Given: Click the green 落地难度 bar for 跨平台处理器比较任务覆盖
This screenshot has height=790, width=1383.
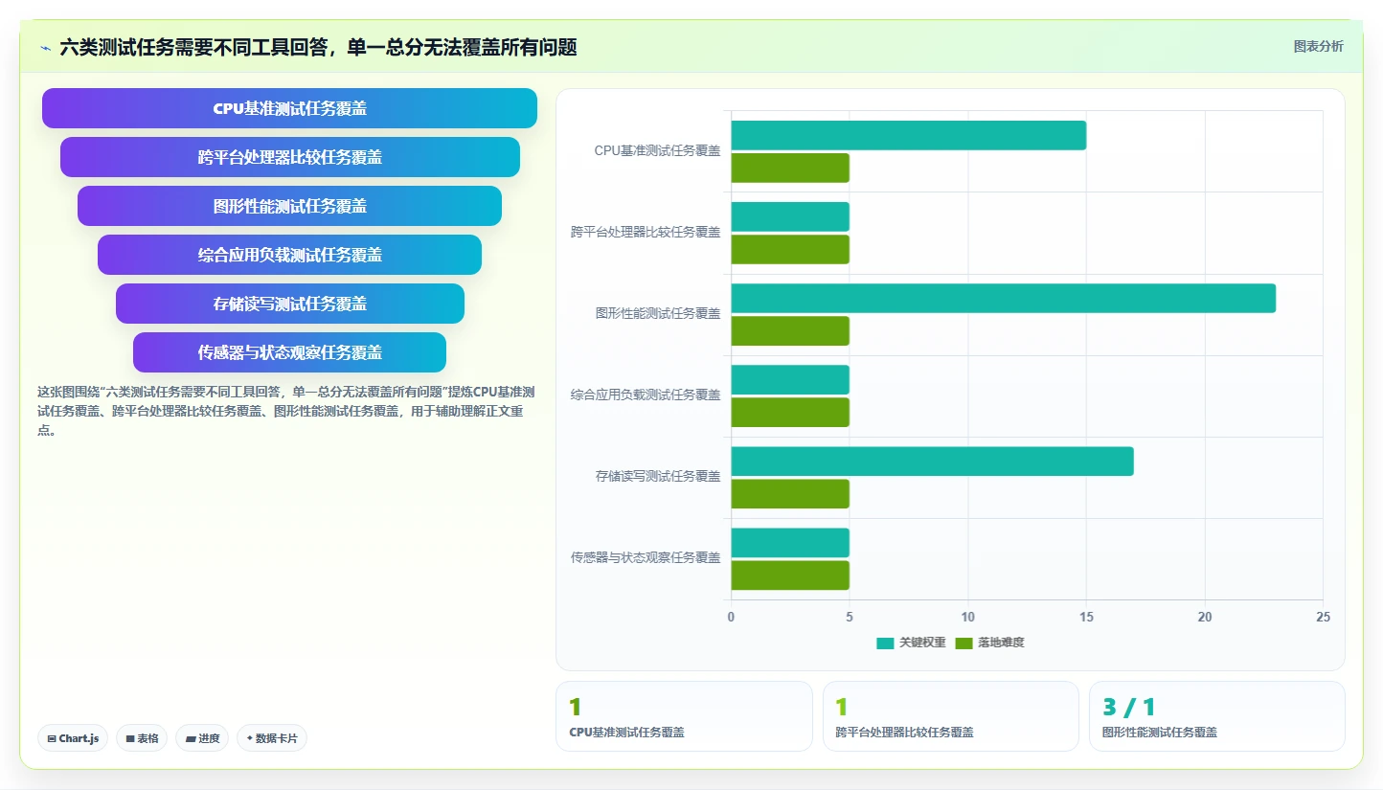Looking at the screenshot, I should click(x=790, y=249).
